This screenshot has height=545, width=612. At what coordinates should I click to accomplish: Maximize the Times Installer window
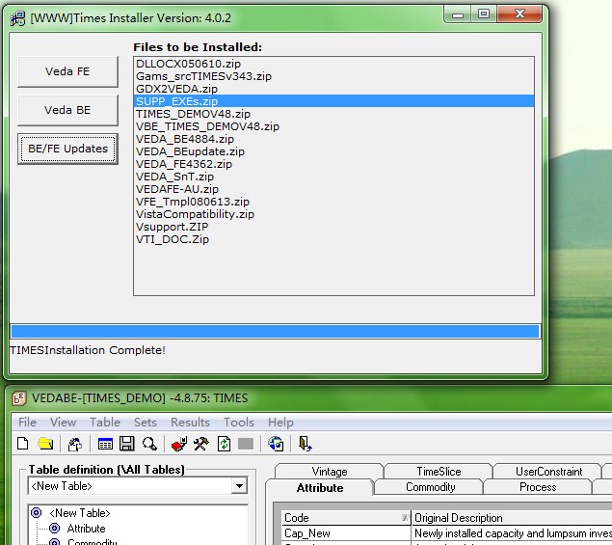[484, 14]
